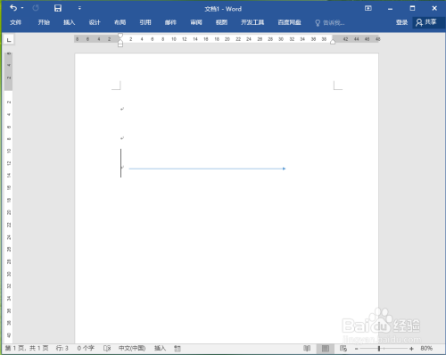Open zoom dialog via 80% label
446x355 pixels.
[426, 348]
